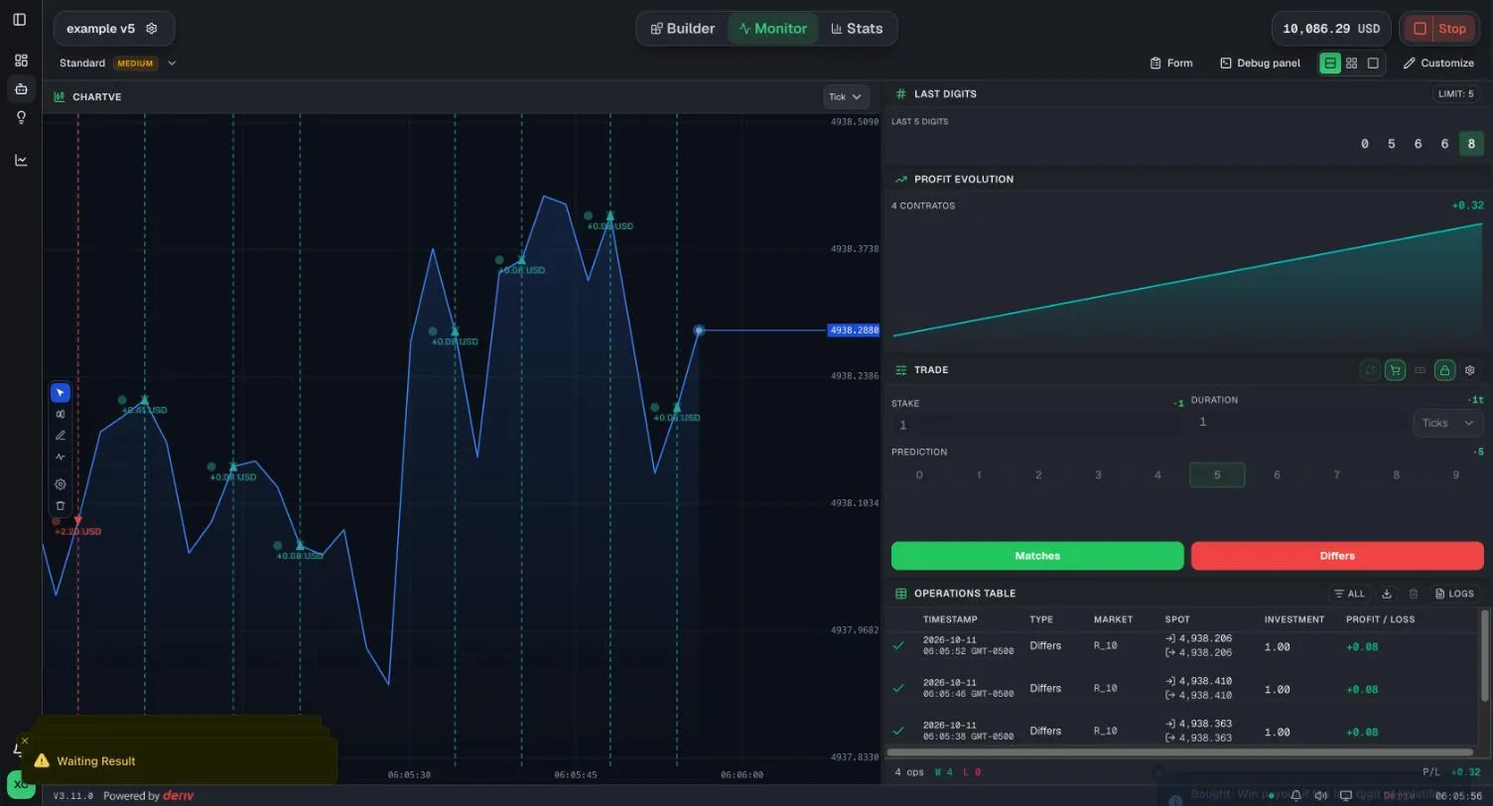The height and width of the screenshot is (806, 1493).
Task: Select prediction digit 7
Action: point(1336,475)
